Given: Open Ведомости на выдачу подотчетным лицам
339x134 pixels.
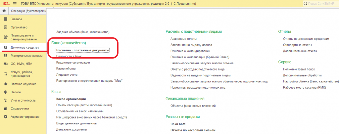Looking at the screenshot, I should pos(201,75).
